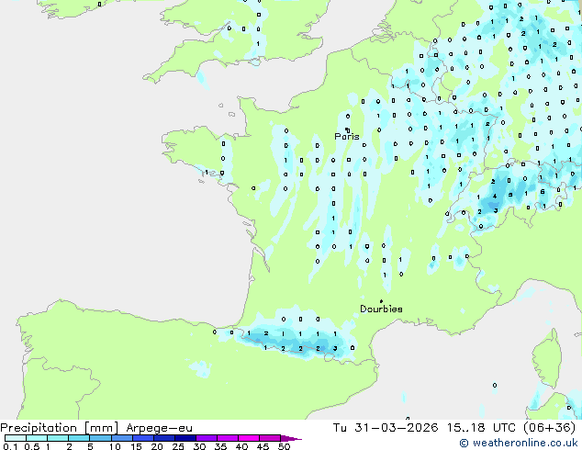Click the 15–20 mm legend swatch
Image resolution: width=582 pixels, height=450 pixels.
pyautogui.click(x=142, y=438)
